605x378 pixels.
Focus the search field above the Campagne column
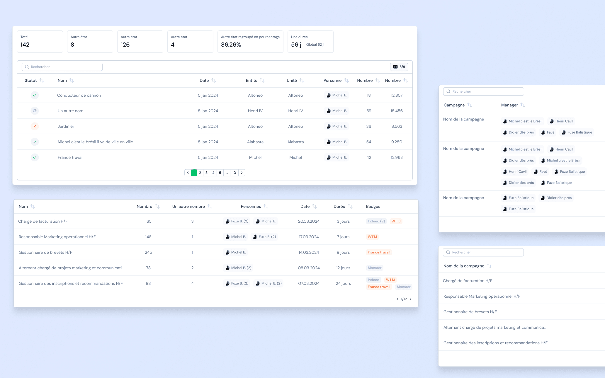[x=484, y=91]
